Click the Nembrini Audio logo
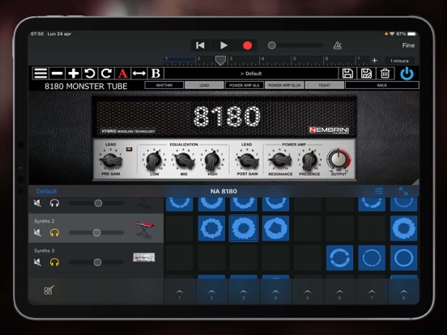Screen dimensions: 447x335 pos(329,130)
